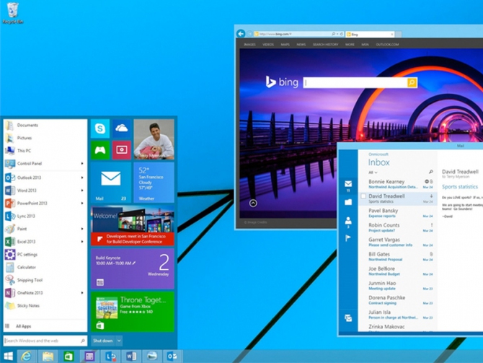The height and width of the screenshot is (363, 483).
Task: Select the Bing tab in Internet Explorer
Action: click(x=370, y=34)
